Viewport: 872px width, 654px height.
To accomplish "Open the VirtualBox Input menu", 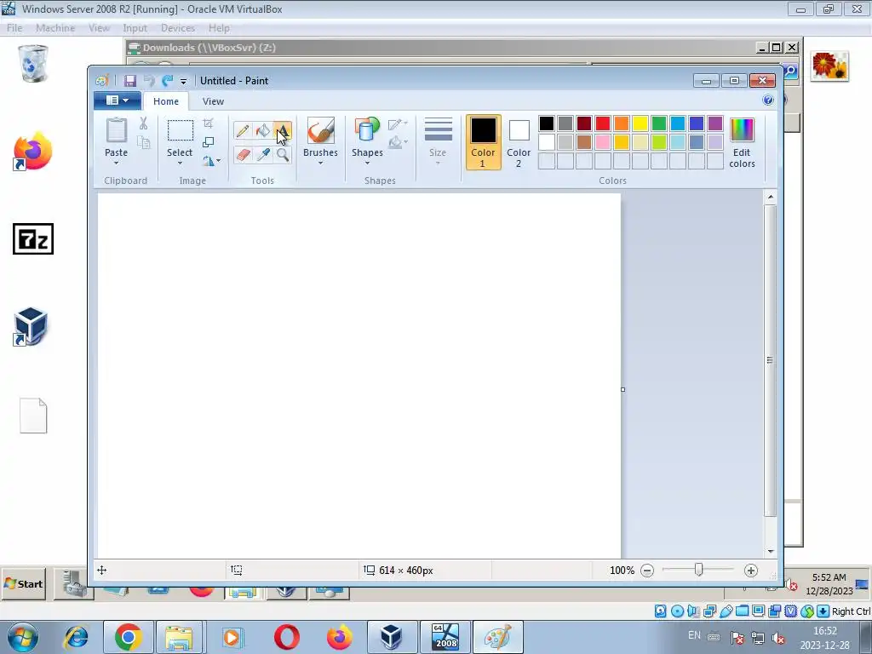I will coord(135,28).
